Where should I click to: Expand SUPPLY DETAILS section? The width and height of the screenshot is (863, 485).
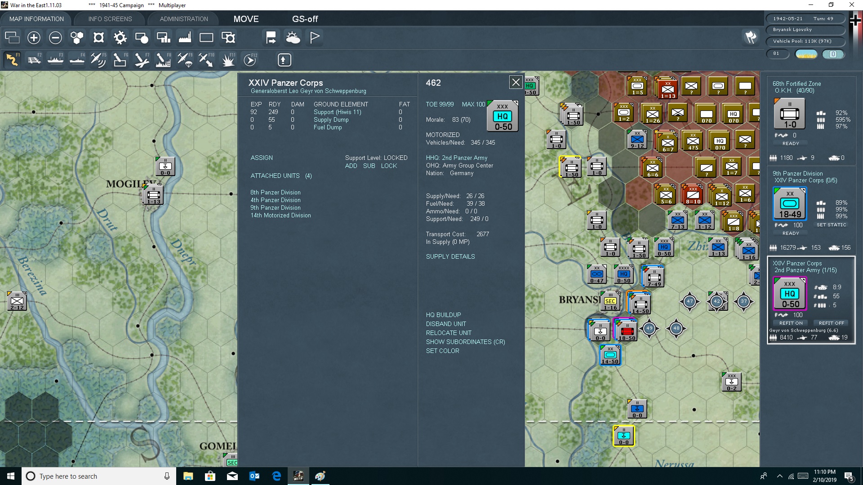(450, 256)
